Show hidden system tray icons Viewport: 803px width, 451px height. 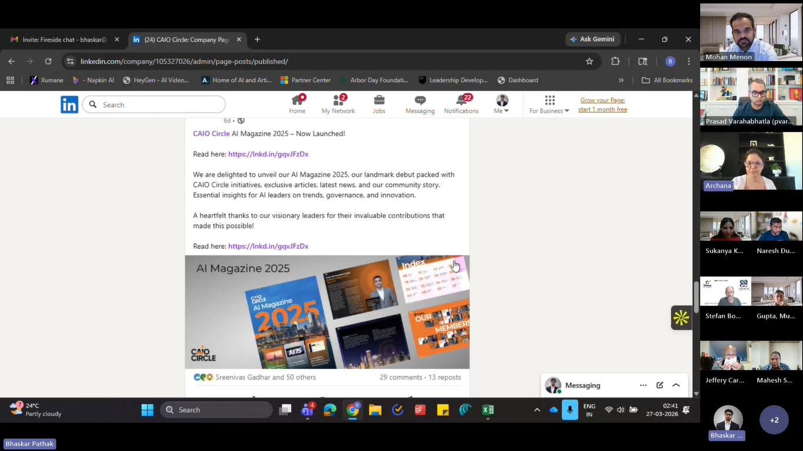click(x=537, y=410)
